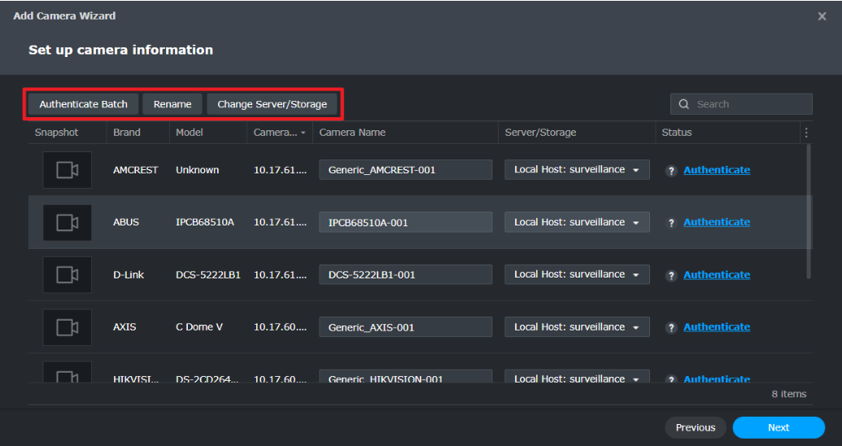842x446 pixels.
Task: Click the Server/Storage column header
Action: click(577, 132)
